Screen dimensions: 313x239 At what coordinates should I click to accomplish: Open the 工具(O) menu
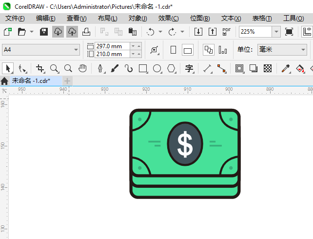tap(293, 19)
